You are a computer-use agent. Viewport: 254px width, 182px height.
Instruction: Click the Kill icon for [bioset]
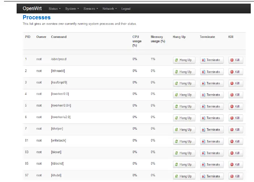(232, 153)
